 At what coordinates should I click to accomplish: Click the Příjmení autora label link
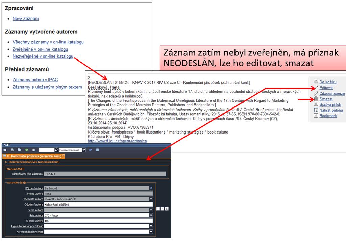click(x=34, y=188)
